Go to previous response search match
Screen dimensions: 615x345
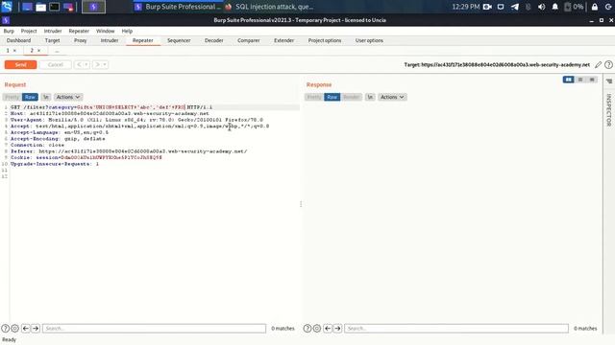pyautogui.click(x=328, y=328)
